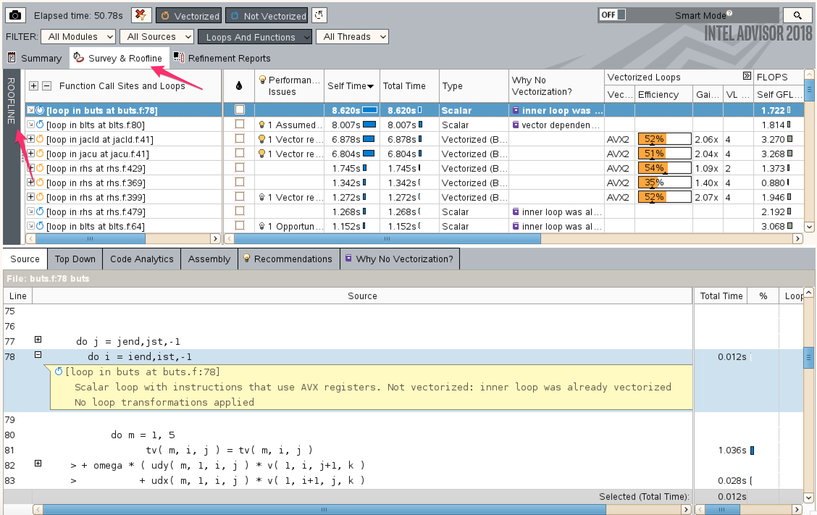
Task: Open the Loops And Functions dropdown
Action: [x=255, y=37]
